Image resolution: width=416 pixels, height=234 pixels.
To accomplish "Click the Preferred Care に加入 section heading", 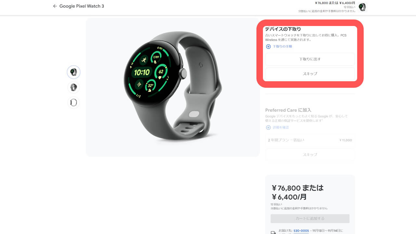I will [288, 110].
